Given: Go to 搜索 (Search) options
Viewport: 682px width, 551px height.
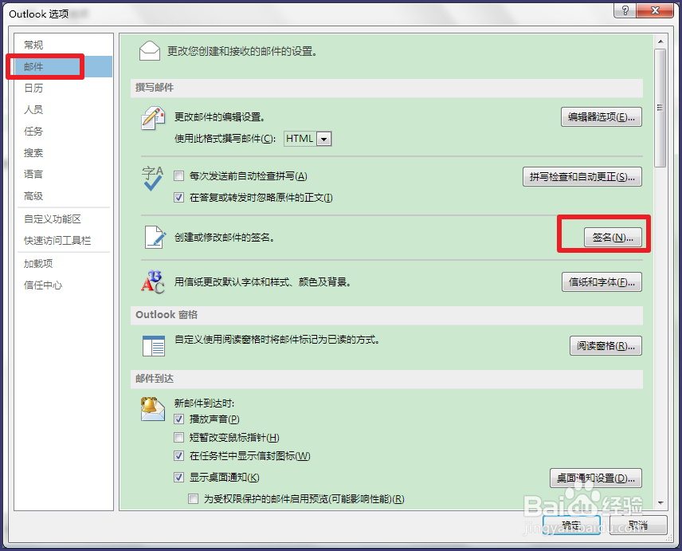Looking at the screenshot, I should tap(64, 153).
